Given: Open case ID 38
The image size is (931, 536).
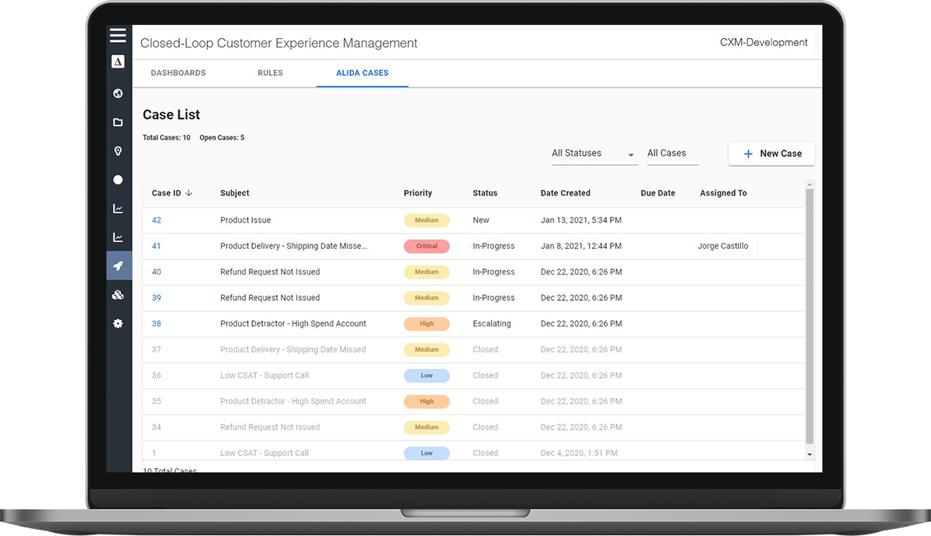Looking at the screenshot, I should coord(157,323).
